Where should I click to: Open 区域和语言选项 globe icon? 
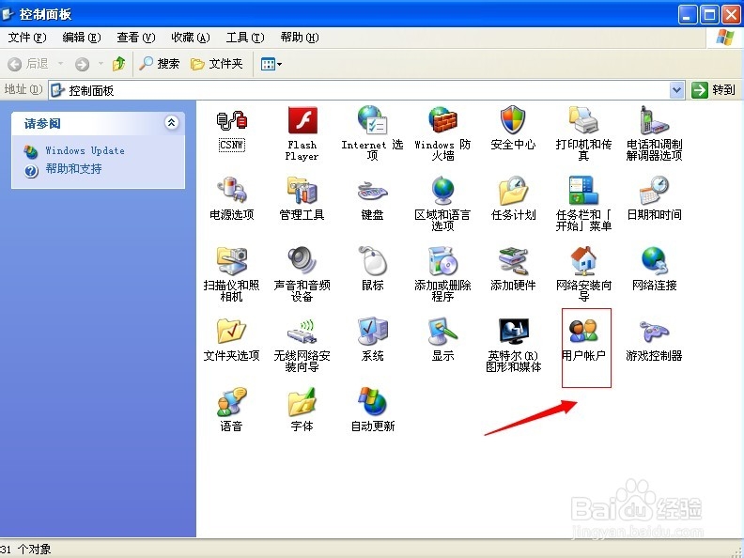442,191
